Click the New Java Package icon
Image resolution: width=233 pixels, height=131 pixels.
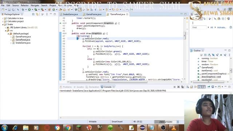(50, 10)
